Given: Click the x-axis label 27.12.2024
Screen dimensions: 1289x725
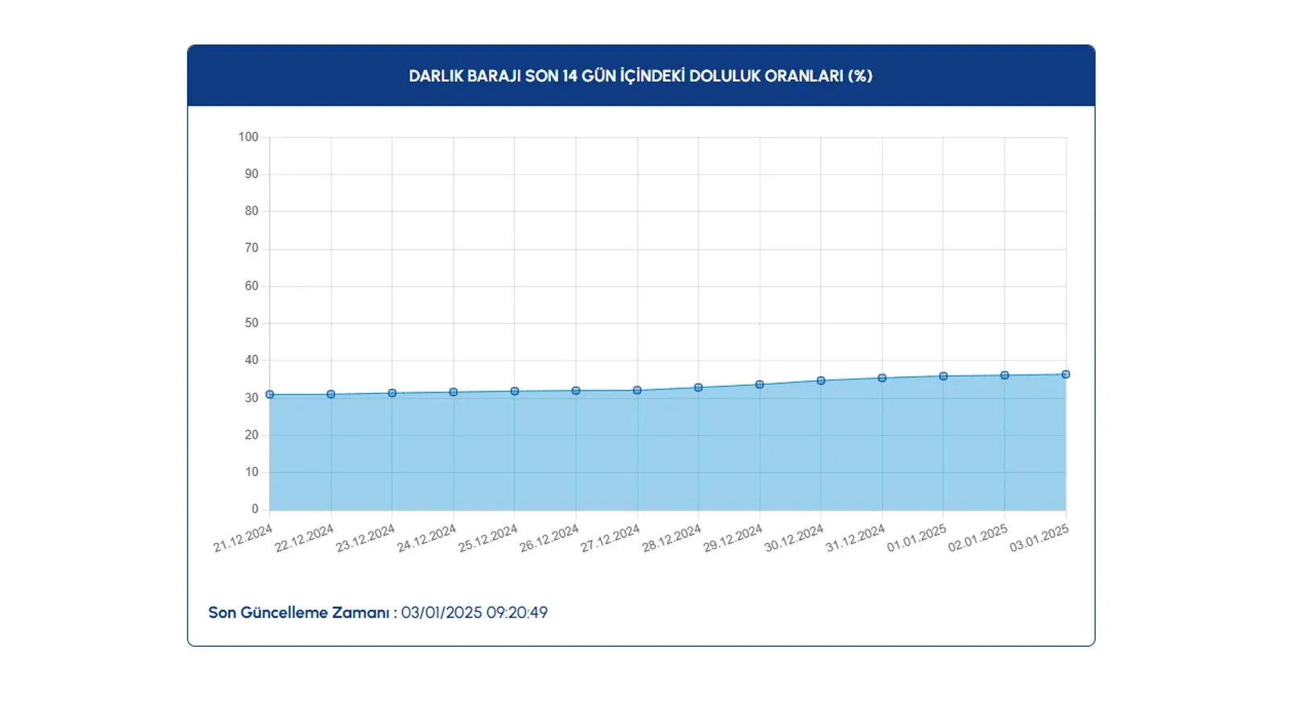Looking at the screenshot, I should 610,538.
